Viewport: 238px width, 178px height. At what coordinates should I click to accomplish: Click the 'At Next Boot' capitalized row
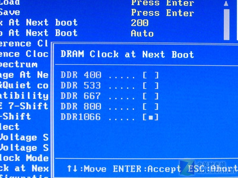pos(39,33)
